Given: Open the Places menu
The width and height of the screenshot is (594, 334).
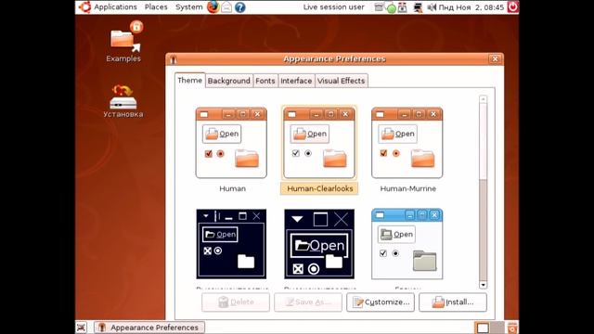Looking at the screenshot, I should (156, 6).
